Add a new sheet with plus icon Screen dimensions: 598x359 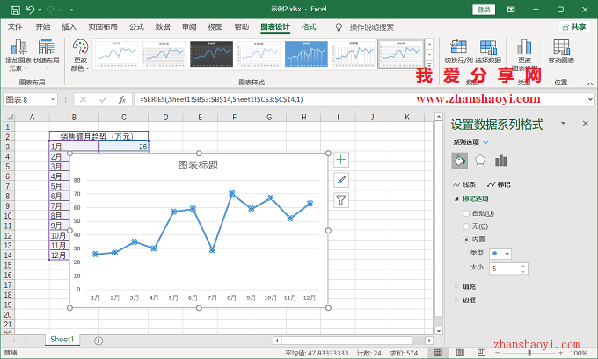coord(98,341)
